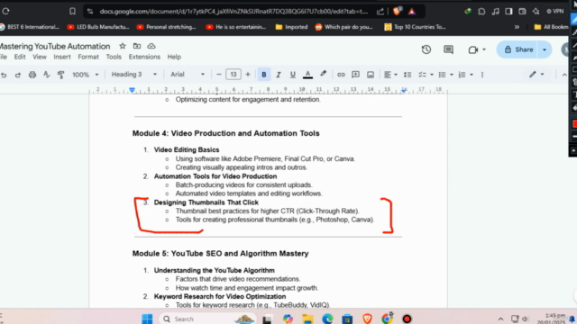The image size is (577, 324).
Task: Toggle the browser sidebar panel icon
Action: click(508, 12)
